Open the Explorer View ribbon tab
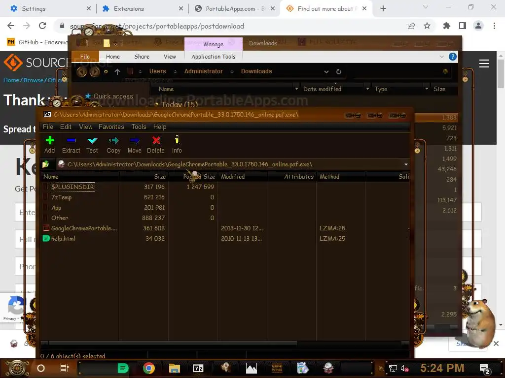The width and height of the screenshot is (505, 378). [170, 57]
